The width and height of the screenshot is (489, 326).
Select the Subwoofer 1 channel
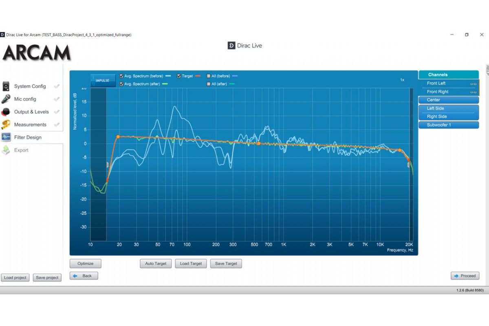(449, 125)
